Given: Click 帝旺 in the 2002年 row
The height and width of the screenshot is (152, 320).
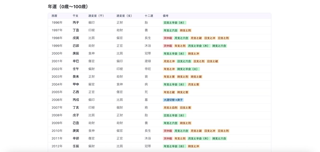Looking at the screenshot, I should [x=148, y=69].
